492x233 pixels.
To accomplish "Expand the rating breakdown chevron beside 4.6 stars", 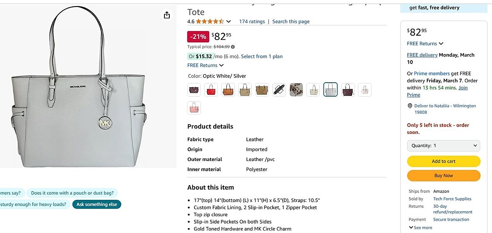I will [229, 22].
